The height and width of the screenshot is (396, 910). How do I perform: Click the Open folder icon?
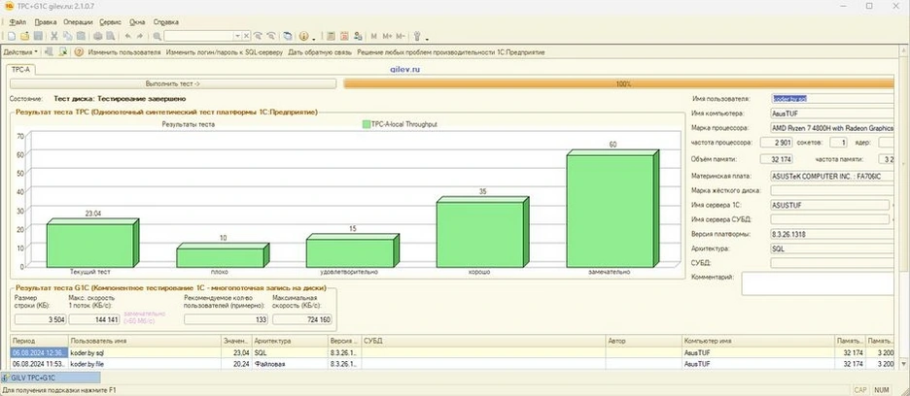point(24,36)
